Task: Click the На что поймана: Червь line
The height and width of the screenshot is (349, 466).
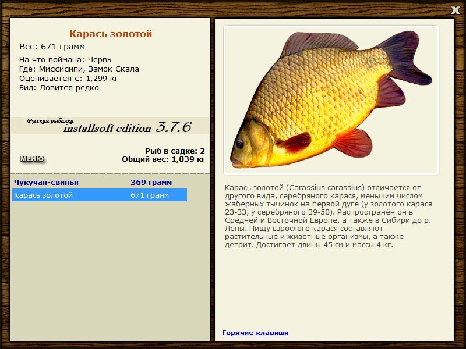Action: (66, 59)
